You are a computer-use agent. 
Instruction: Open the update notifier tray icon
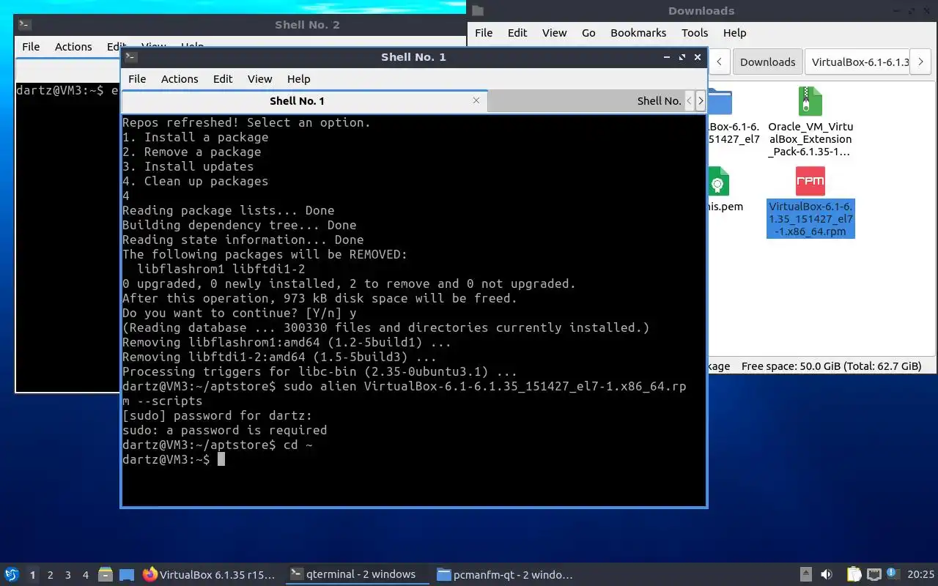click(x=893, y=574)
